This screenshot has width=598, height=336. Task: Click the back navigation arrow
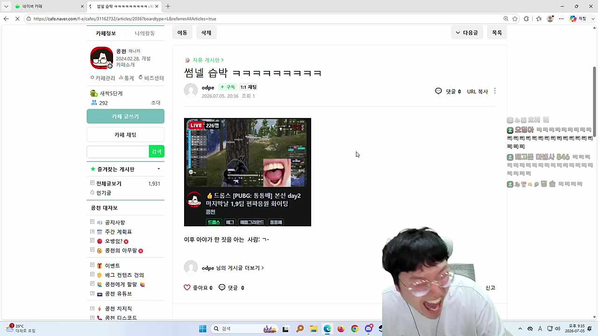pyautogui.click(x=6, y=19)
